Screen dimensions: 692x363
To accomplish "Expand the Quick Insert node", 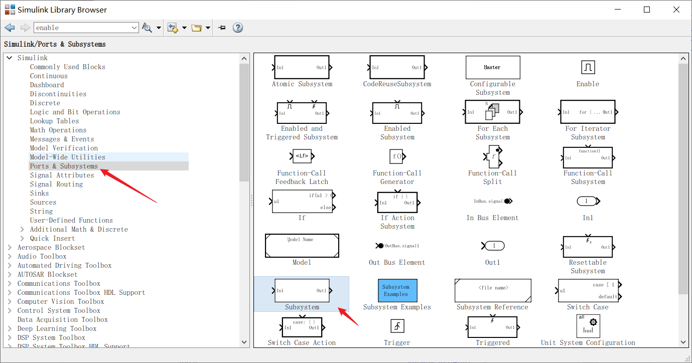I will tap(22, 239).
